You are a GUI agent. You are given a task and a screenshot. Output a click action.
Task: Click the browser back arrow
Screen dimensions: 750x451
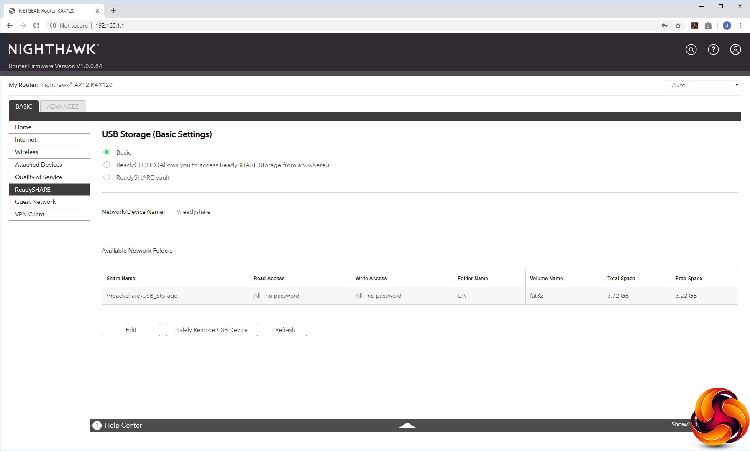pyautogui.click(x=10, y=25)
